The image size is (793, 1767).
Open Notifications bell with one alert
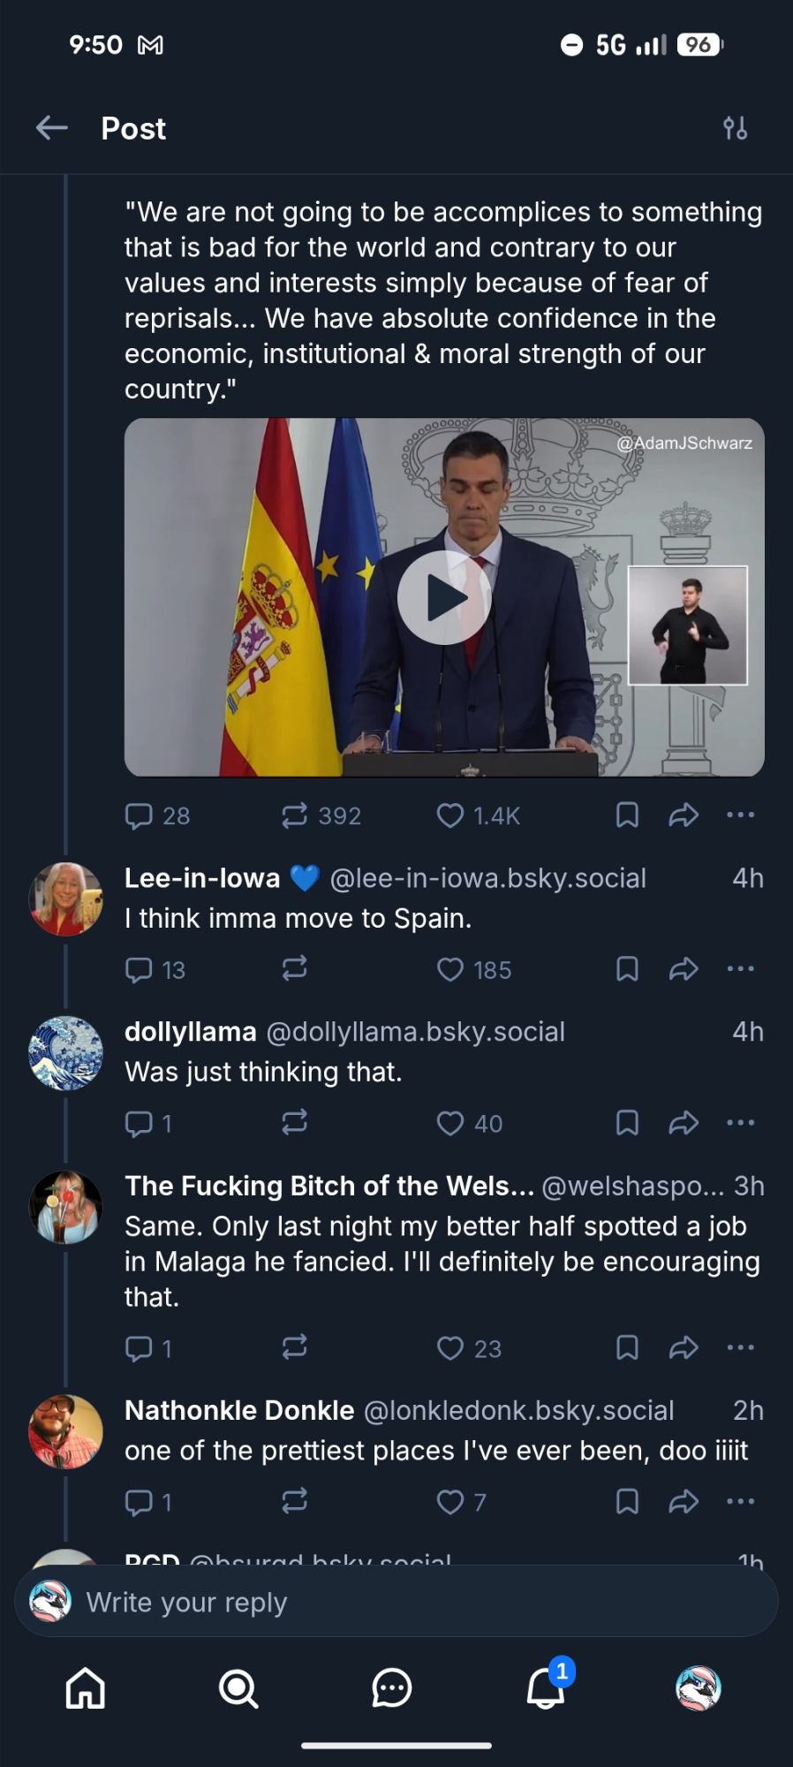tap(546, 1688)
